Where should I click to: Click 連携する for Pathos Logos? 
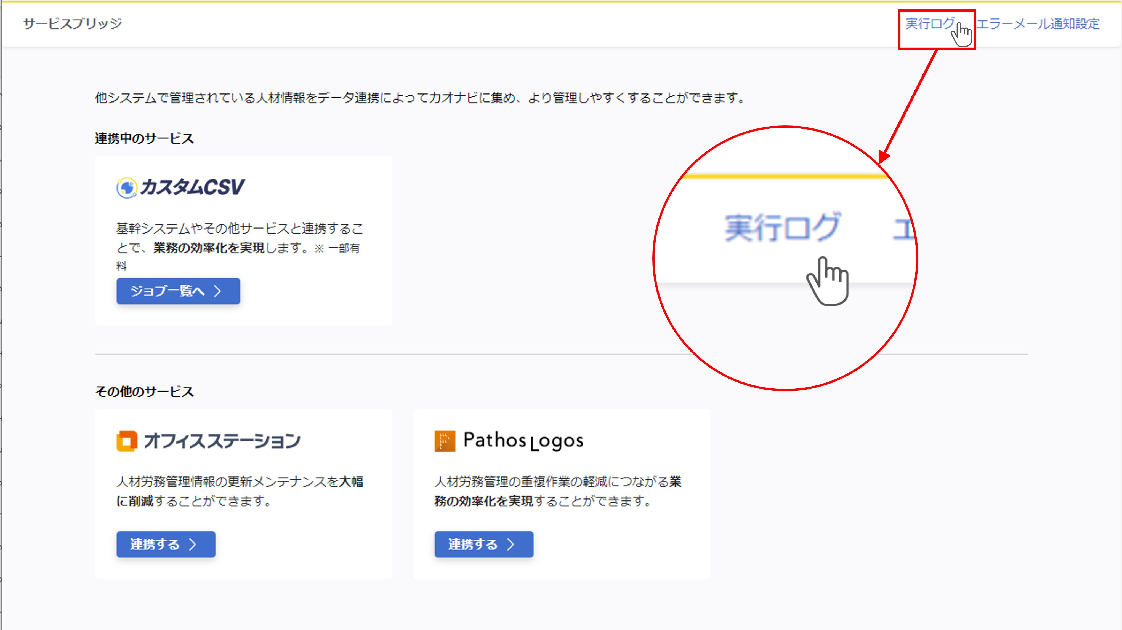tap(483, 544)
